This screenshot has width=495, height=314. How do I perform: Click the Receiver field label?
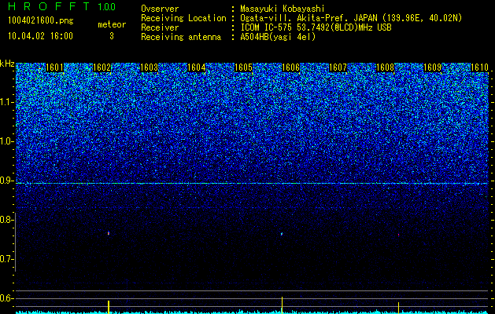click(x=160, y=27)
